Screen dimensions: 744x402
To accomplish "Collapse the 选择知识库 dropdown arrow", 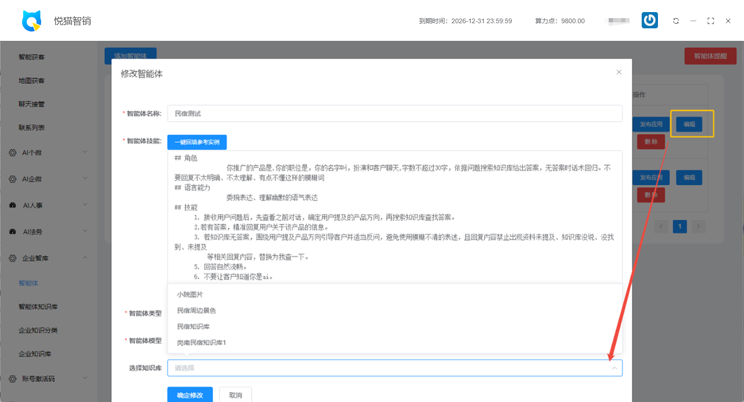I will coord(614,368).
